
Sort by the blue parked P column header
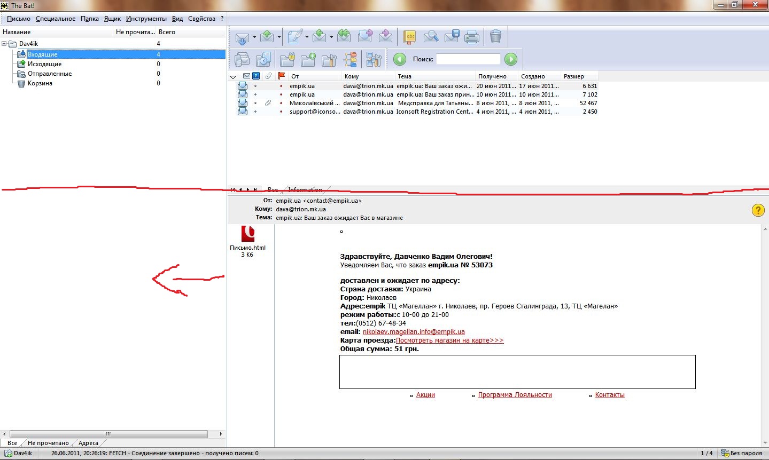click(x=256, y=76)
